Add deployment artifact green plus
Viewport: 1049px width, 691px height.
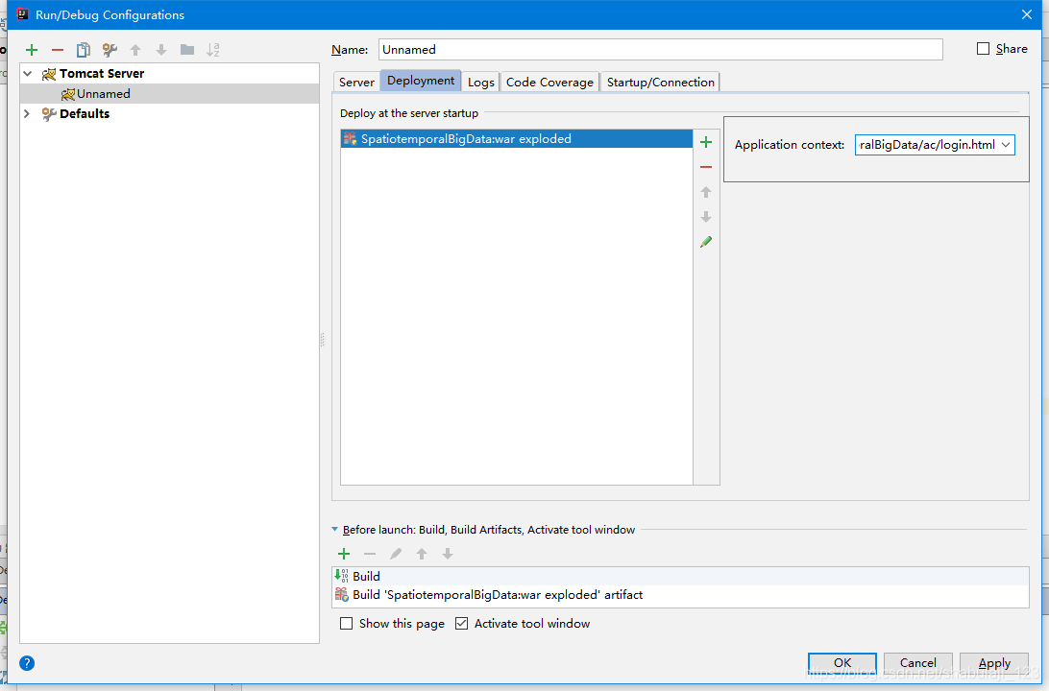[x=706, y=142]
